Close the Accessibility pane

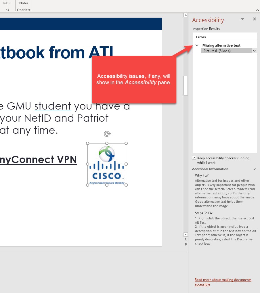(x=254, y=19)
